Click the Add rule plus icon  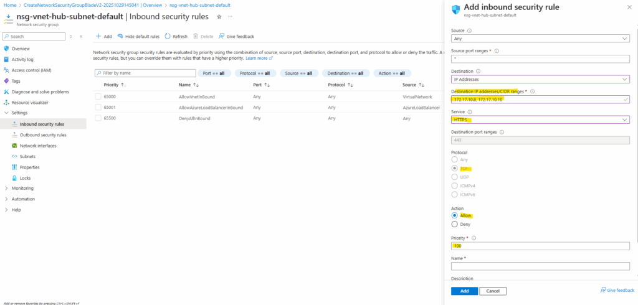tap(99, 37)
